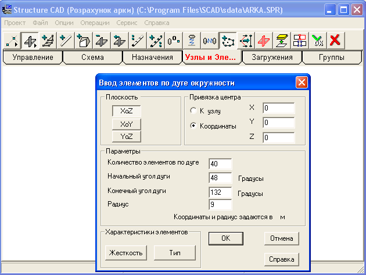Open the Операции menu
Viewport: 366px width, 275px height.
[95, 23]
